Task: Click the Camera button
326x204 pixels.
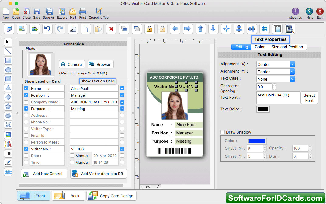Action: click(72, 64)
